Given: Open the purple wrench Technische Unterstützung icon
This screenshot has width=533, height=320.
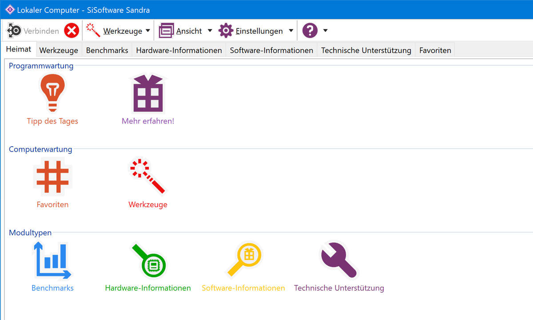Looking at the screenshot, I should point(338,260).
